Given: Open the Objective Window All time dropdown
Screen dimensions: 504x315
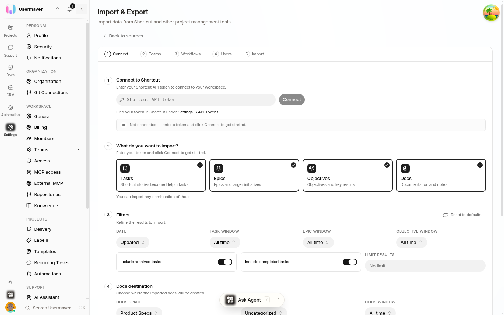Looking at the screenshot, I should 412,243.
